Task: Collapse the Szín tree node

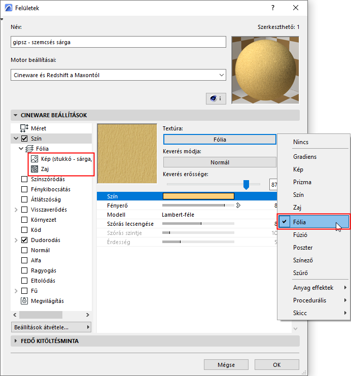Action: (x=16, y=139)
